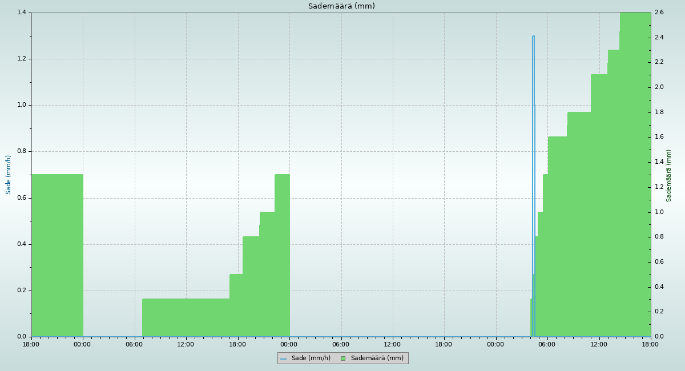The width and height of the screenshot is (685, 371).
Task: Click the 1.4 tick label on left axis
Action: (22, 13)
